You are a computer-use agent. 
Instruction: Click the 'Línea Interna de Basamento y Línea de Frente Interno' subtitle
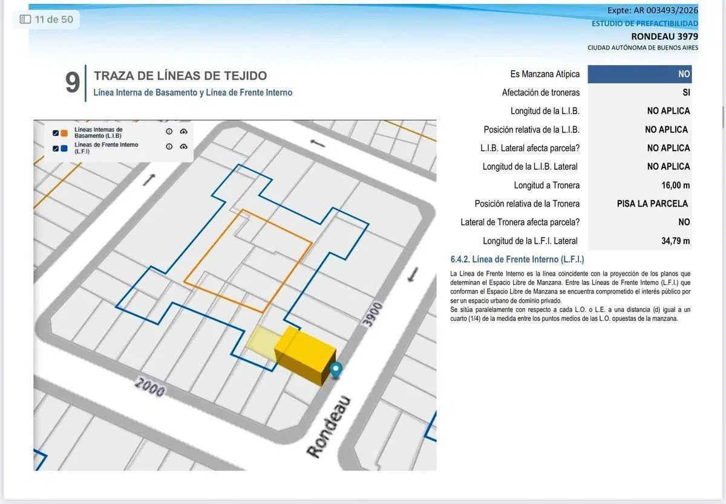pyautogui.click(x=193, y=92)
